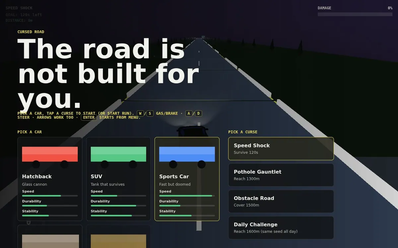Click the Hatchback Speed stat bar
This screenshot has height=248, width=398.
pyautogui.click(x=50, y=196)
